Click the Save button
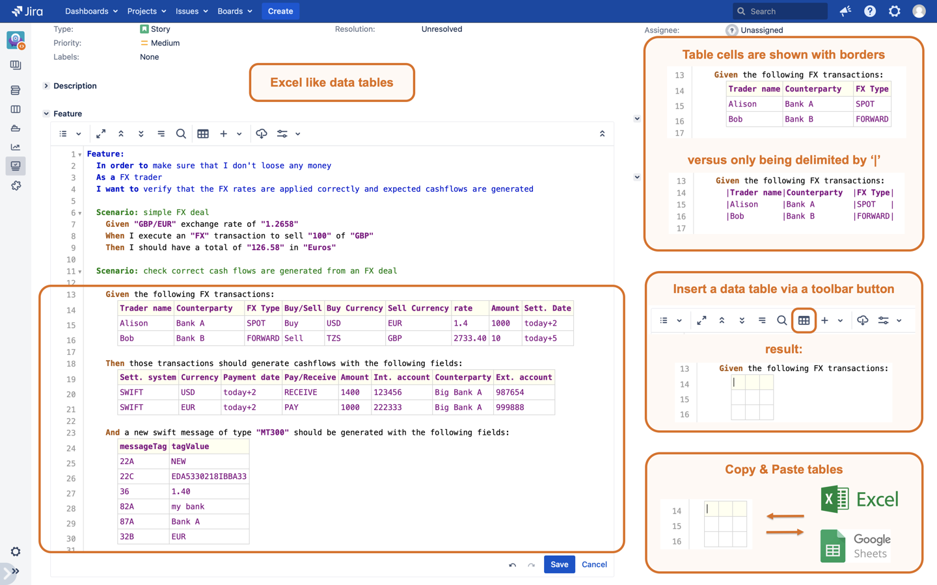937x585 pixels. point(559,564)
